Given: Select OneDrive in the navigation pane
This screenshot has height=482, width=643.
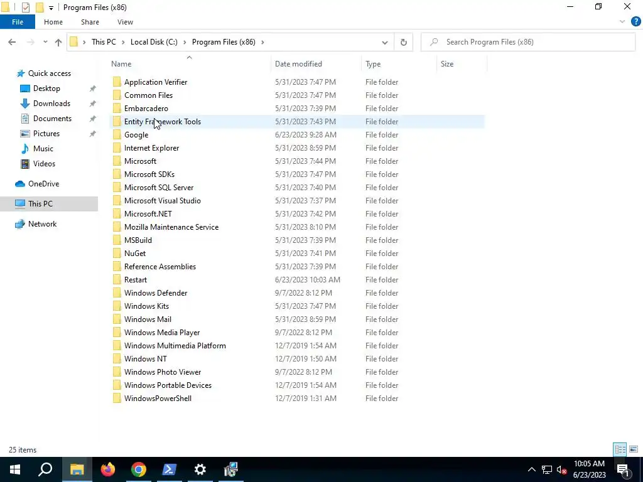Looking at the screenshot, I should [x=43, y=184].
